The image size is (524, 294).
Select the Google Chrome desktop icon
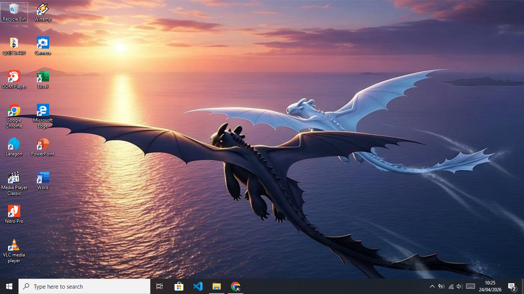pos(14,116)
